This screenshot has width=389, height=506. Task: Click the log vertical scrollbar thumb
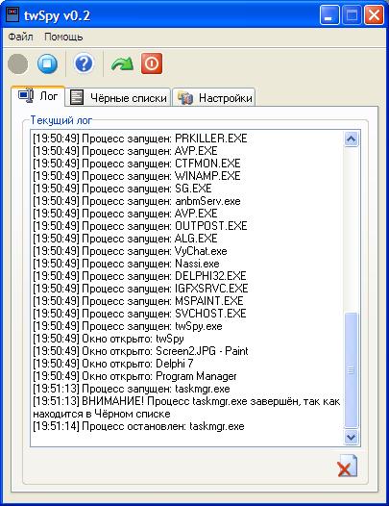[351, 370]
